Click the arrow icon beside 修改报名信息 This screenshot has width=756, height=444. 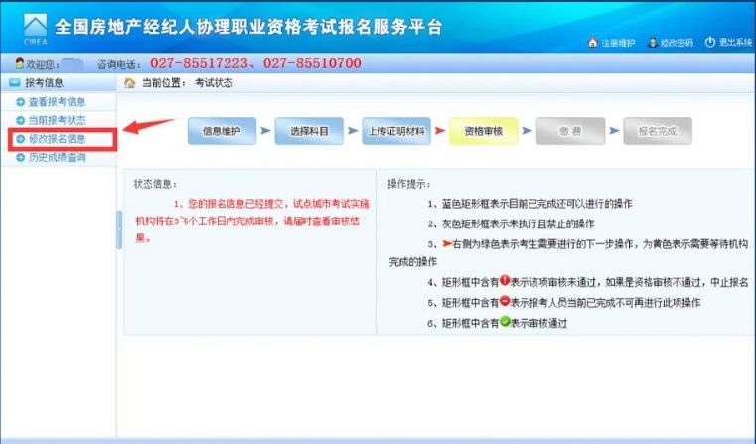20,139
